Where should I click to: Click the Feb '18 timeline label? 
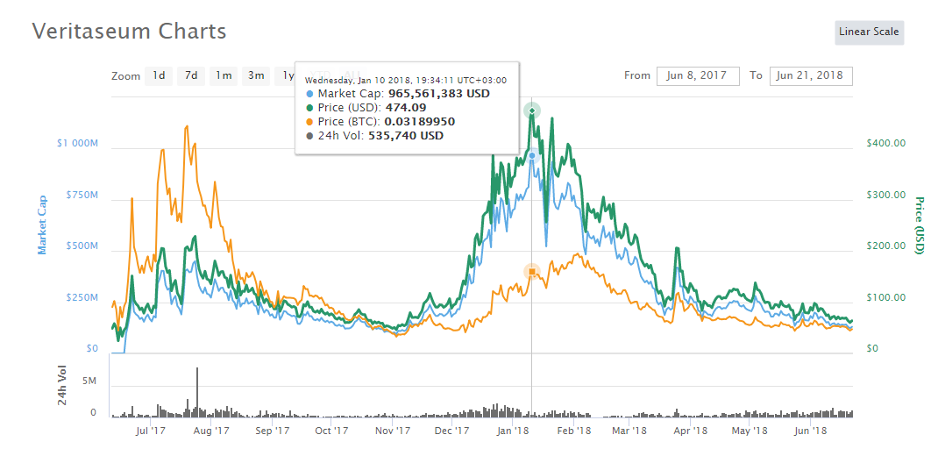tap(573, 430)
